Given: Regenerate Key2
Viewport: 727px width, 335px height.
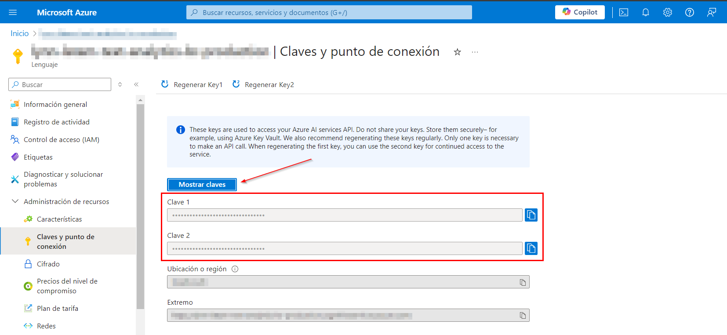Looking at the screenshot, I should pos(263,84).
